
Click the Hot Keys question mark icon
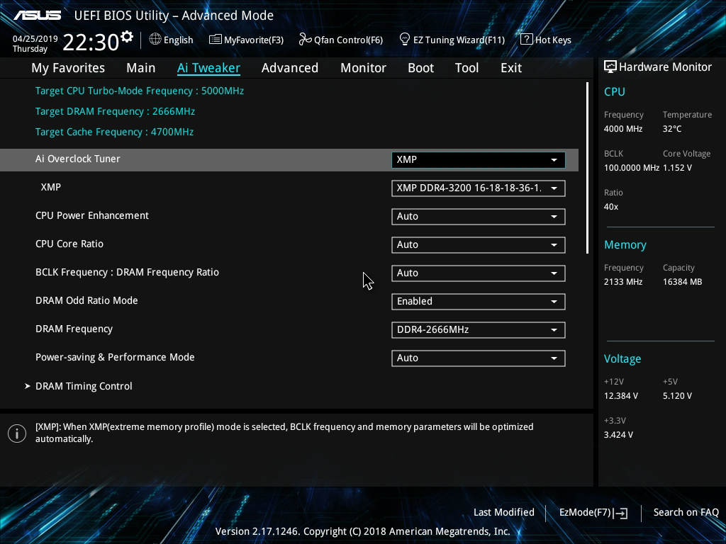[x=526, y=40]
